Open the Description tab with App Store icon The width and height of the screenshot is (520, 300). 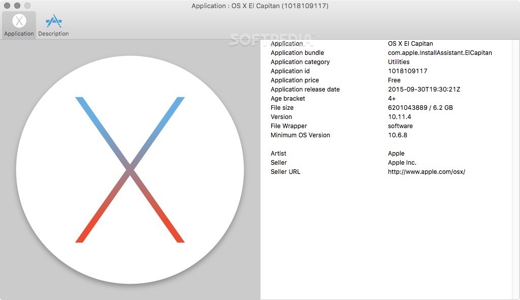53,25
